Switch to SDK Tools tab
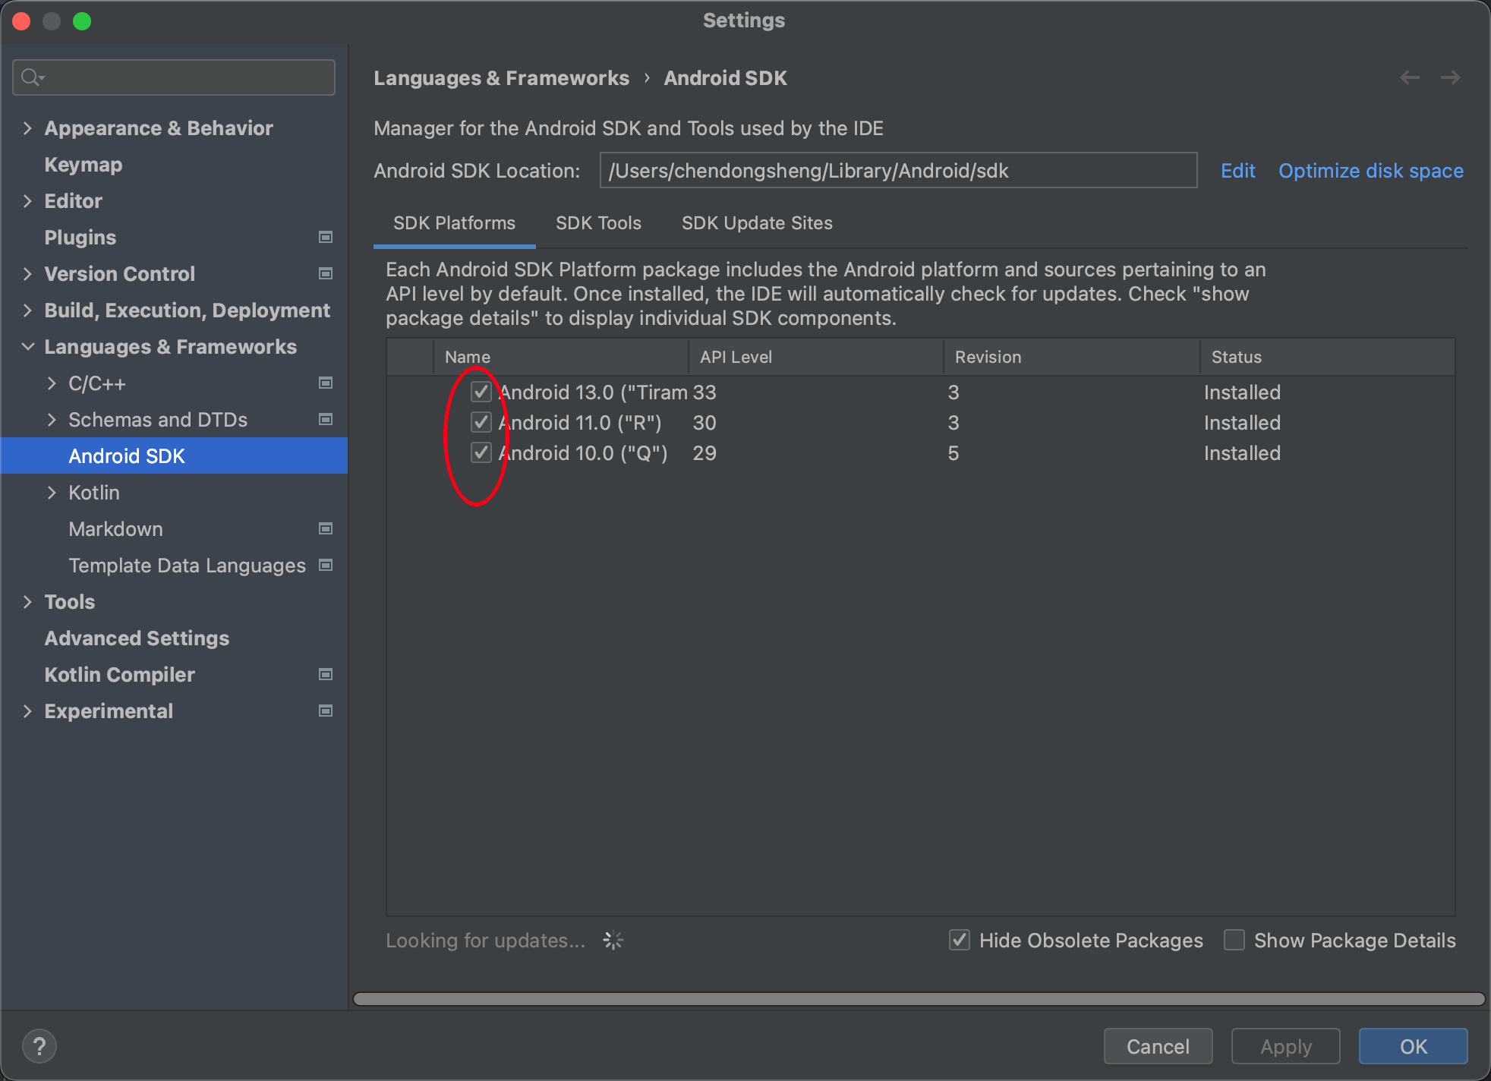 click(x=598, y=223)
